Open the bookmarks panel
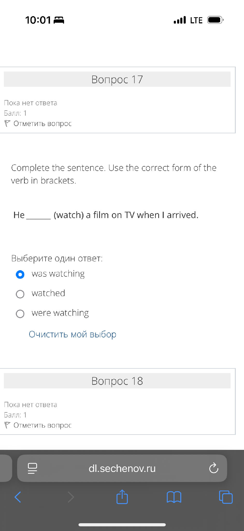The width and height of the screenshot is (244, 531). click(x=174, y=497)
